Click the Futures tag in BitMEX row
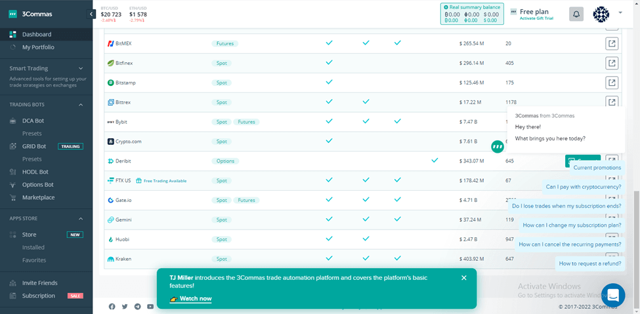Screen dimensions: 640x314 (x=225, y=43)
